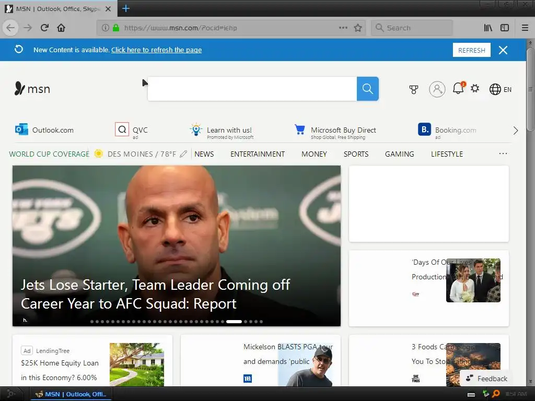Image resolution: width=535 pixels, height=401 pixels.
Task: Open the browser home page
Action: [61, 28]
